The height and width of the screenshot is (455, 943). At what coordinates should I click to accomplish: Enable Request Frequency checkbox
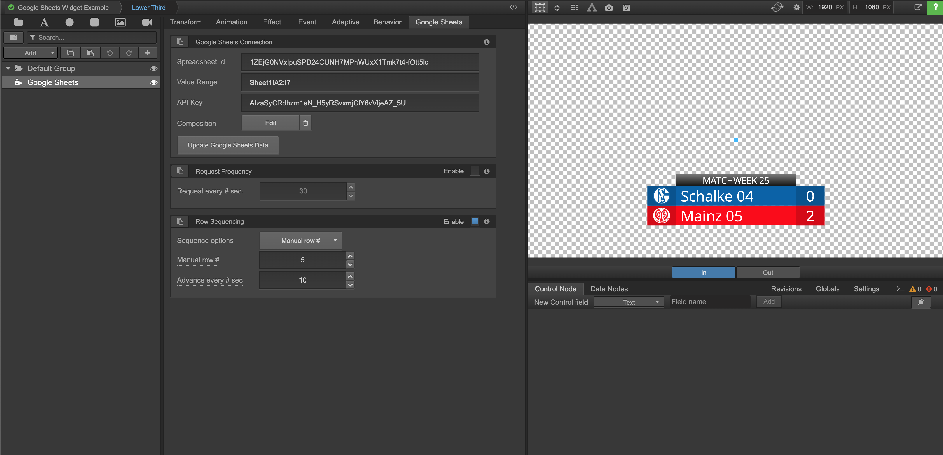[475, 171]
